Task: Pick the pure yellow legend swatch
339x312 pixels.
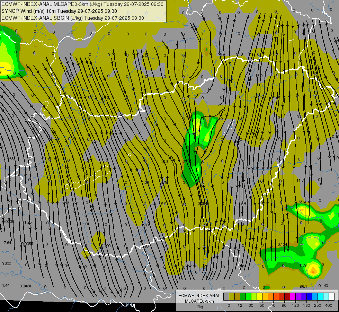Action: tap(259, 297)
